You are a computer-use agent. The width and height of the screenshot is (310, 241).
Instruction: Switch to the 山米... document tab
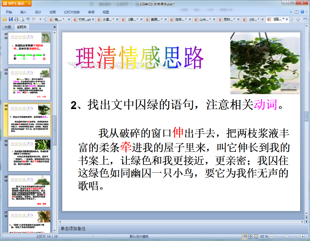[x=205, y=19]
